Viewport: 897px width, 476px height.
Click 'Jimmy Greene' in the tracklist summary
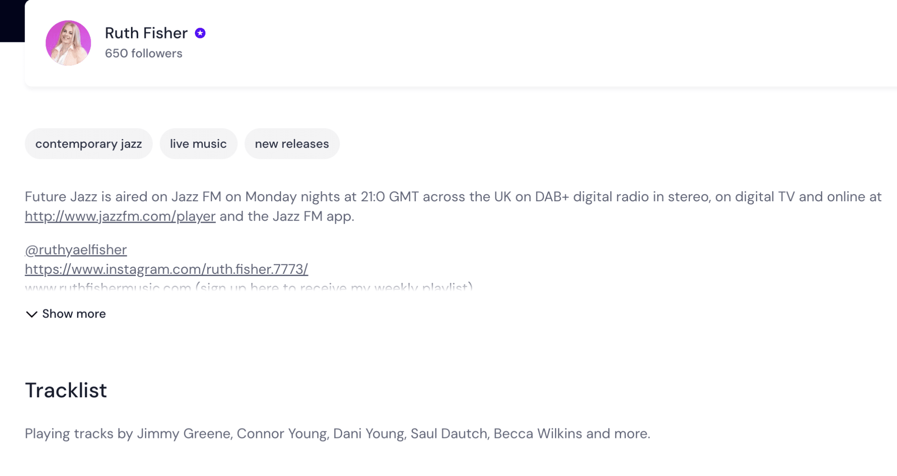coord(184,434)
